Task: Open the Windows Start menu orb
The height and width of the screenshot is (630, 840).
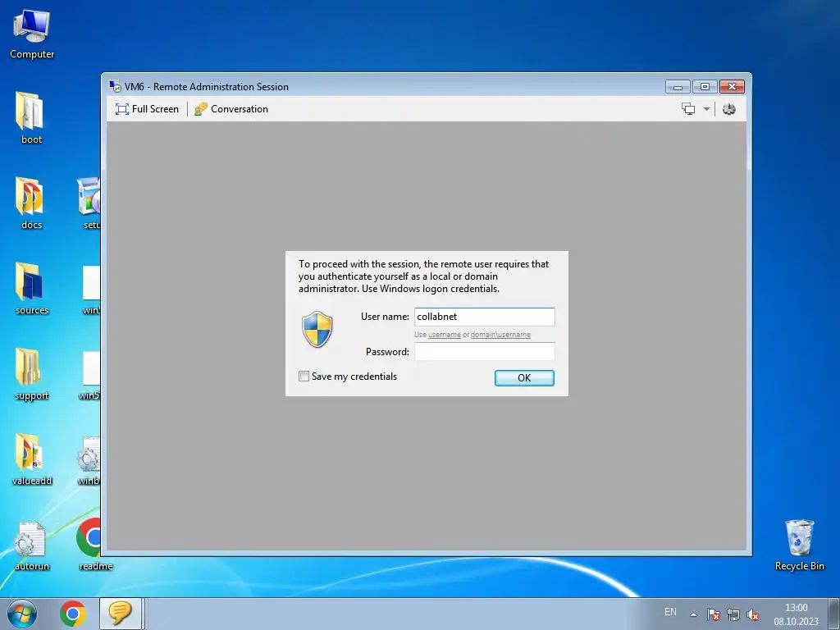Action: click(22, 614)
